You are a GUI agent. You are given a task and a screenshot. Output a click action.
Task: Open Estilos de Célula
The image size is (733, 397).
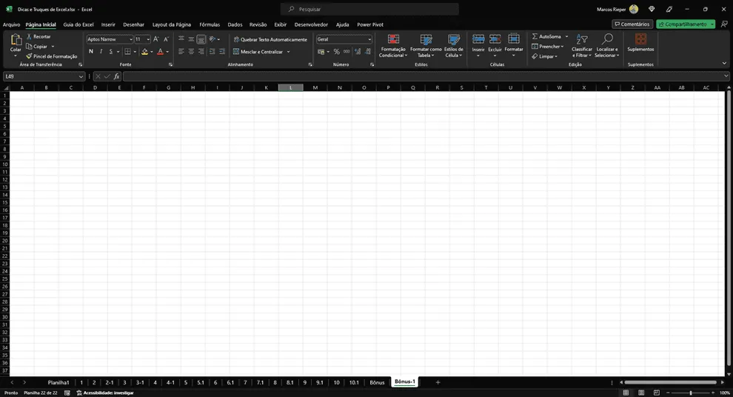pos(453,46)
